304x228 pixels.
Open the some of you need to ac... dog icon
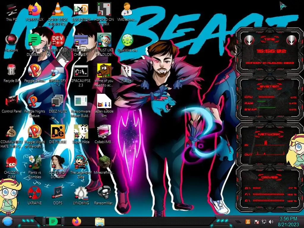(x=104, y=76)
